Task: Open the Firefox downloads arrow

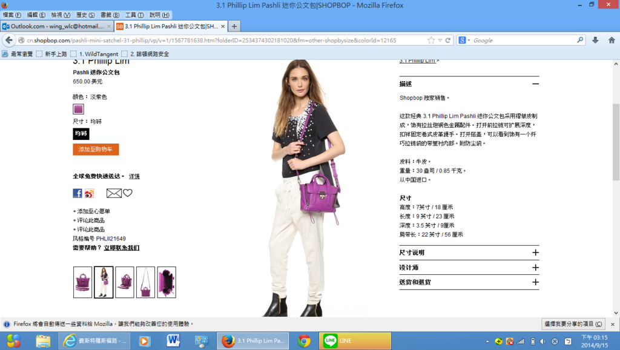Action: [x=595, y=40]
